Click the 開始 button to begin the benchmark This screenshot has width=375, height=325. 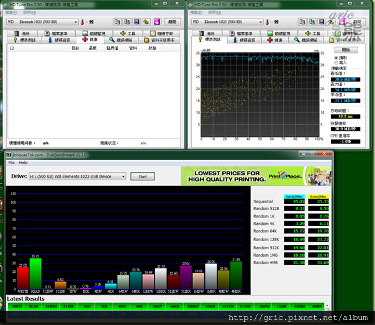346,50
